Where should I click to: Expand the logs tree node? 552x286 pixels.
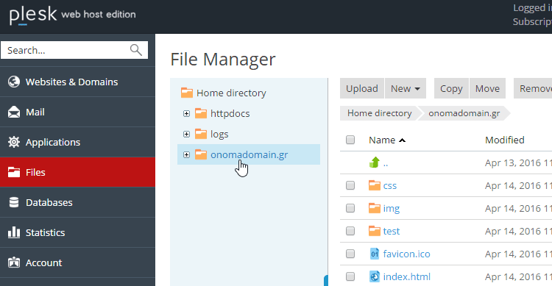(x=187, y=134)
